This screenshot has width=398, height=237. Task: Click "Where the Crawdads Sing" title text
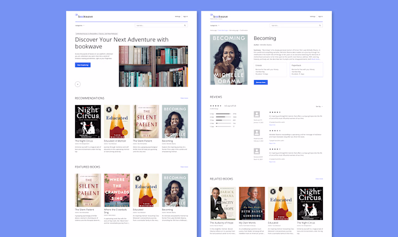click(x=115, y=211)
